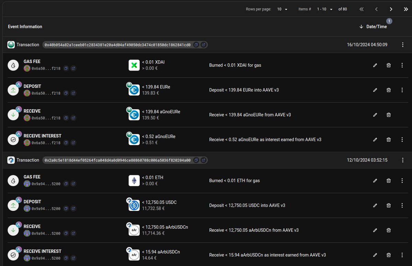Open more options for Deposit USDC event

[402, 205]
